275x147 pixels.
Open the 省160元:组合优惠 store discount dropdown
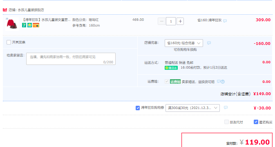(x=184, y=43)
